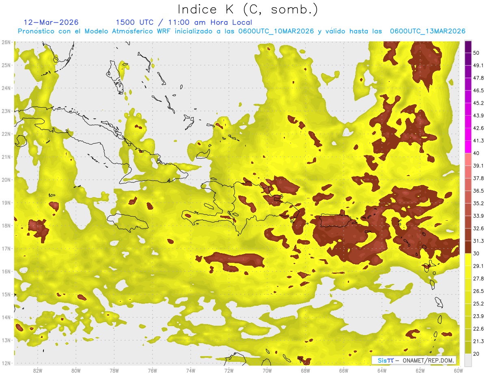
Task: Click the '32.6' color scale label
Action: coord(478,228)
